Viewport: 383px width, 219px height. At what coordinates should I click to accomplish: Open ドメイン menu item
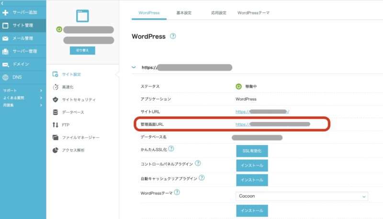23,64
